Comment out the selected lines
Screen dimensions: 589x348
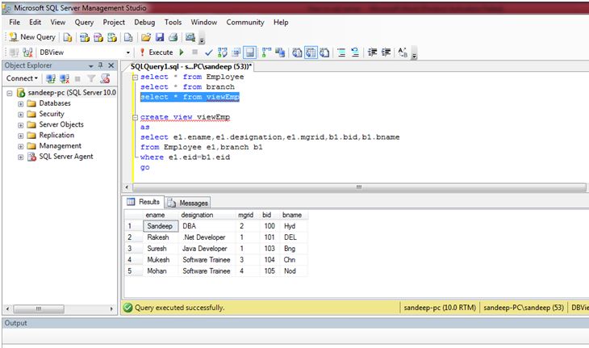(x=341, y=52)
